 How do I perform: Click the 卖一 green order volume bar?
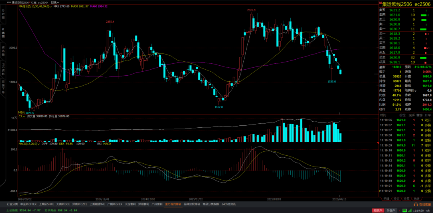[423, 29]
